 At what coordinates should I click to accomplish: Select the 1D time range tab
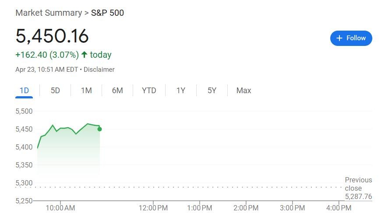24,91
